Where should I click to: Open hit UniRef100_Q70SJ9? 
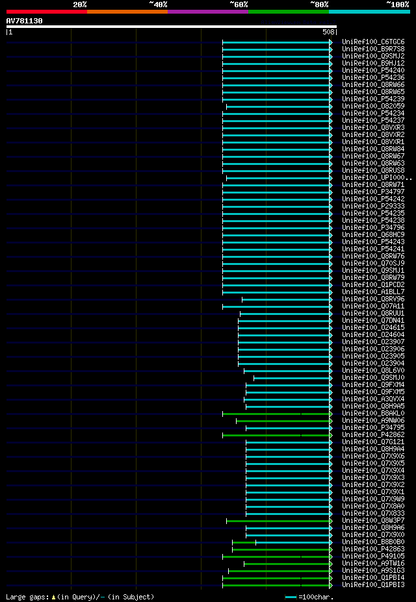373,264
